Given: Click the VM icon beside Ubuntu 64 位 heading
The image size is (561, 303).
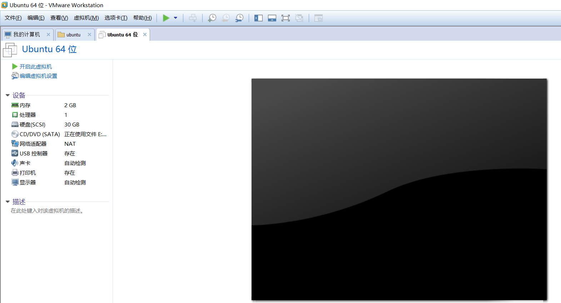Looking at the screenshot, I should tap(10, 50).
